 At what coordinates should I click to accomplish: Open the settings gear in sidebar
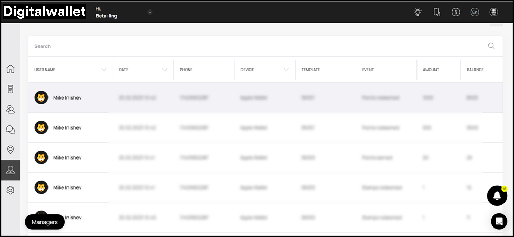pos(10,190)
